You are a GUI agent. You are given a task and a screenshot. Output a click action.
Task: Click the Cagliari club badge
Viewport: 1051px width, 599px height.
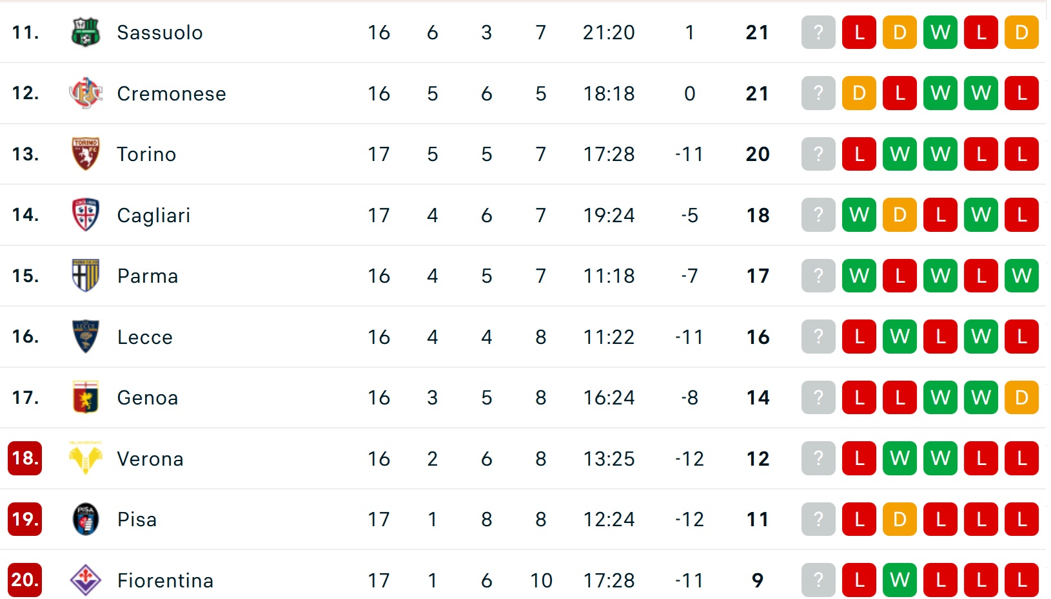click(x=85, y=215)
